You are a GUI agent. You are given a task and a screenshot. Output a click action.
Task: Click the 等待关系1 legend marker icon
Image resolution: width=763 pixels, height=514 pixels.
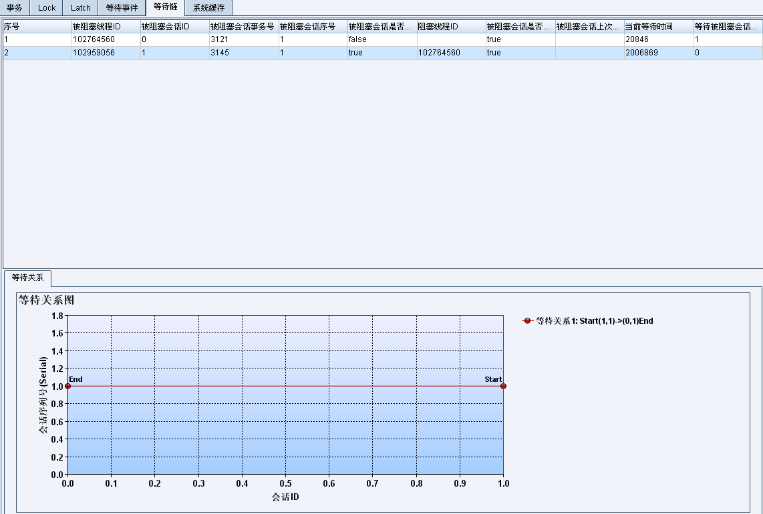click(x=527, y=321)
